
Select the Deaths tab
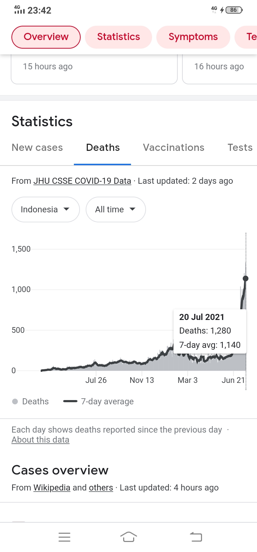[x=103, y=148]
